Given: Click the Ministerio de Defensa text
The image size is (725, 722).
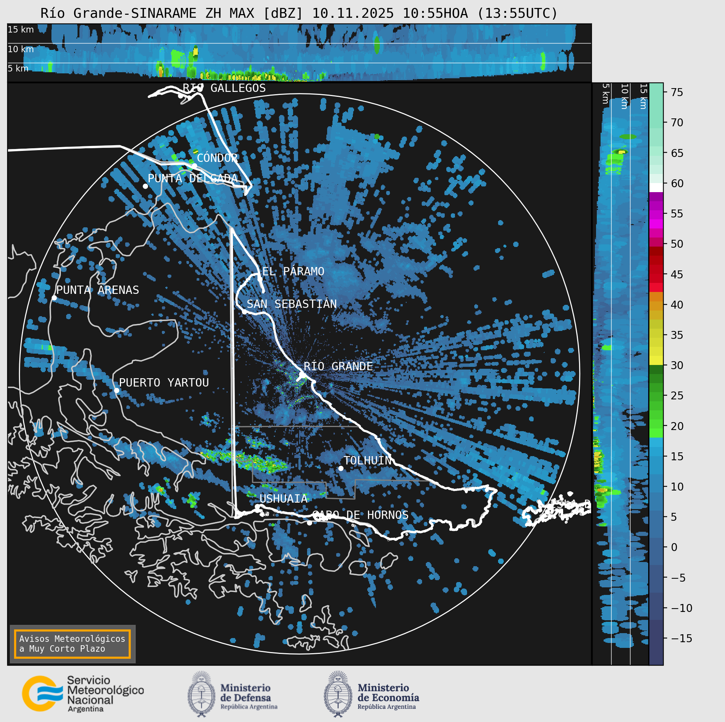Looking at the screenshot, I should tap(249, 697).
